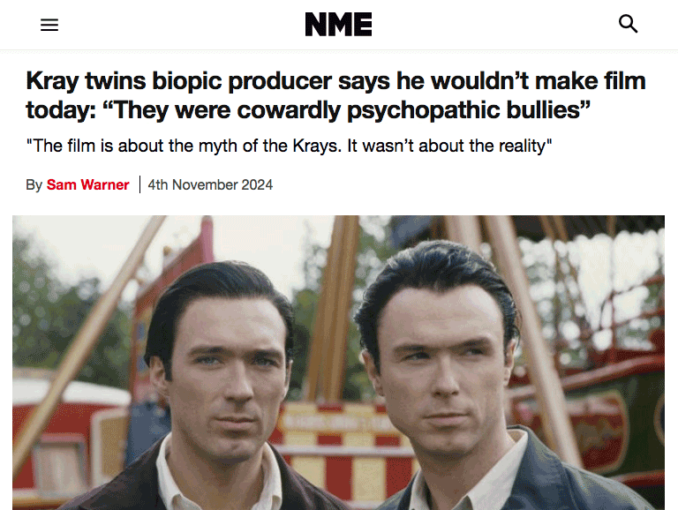Open the article's hero photo
This screenshot has width=678, height=510.
click(338, 362)
